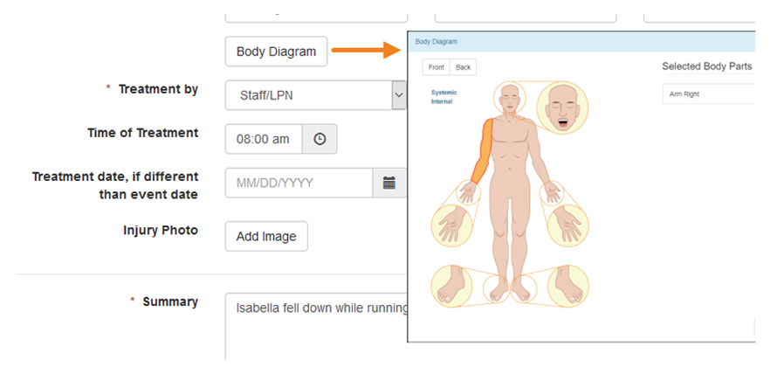The height and width of the screenshot is (374, 770).
Task: Click the Arm Right selected body part entry
Action: click(709, 93)
